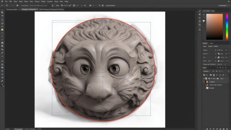Click the crossed-tools icon beside the color field
The width and height of the screenshot is (231, 130).
pyautogui.click(x=204, y=15)
